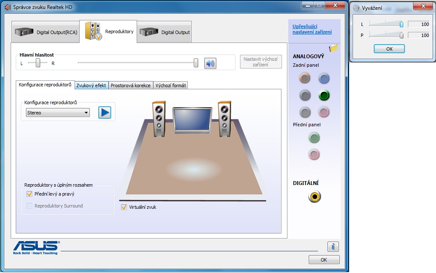Toggle Reproduktory Surround checkbox
This screenshot has width=436, height=273.
29,206
